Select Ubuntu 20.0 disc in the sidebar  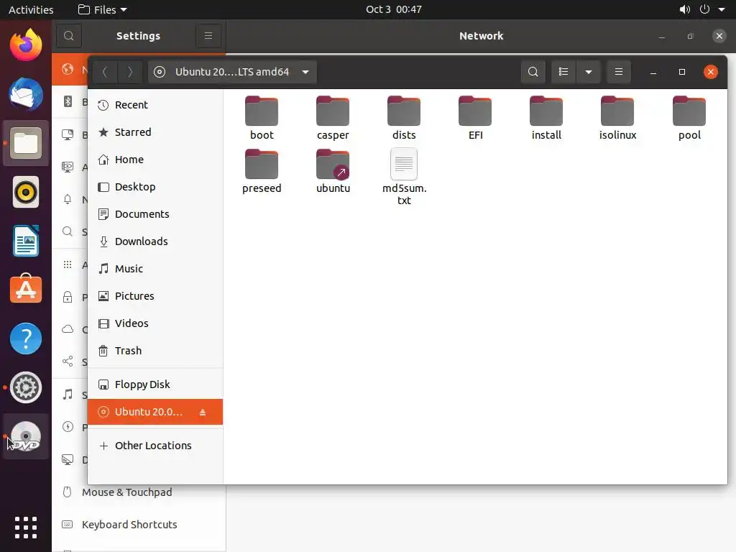(x=155, y=412)
